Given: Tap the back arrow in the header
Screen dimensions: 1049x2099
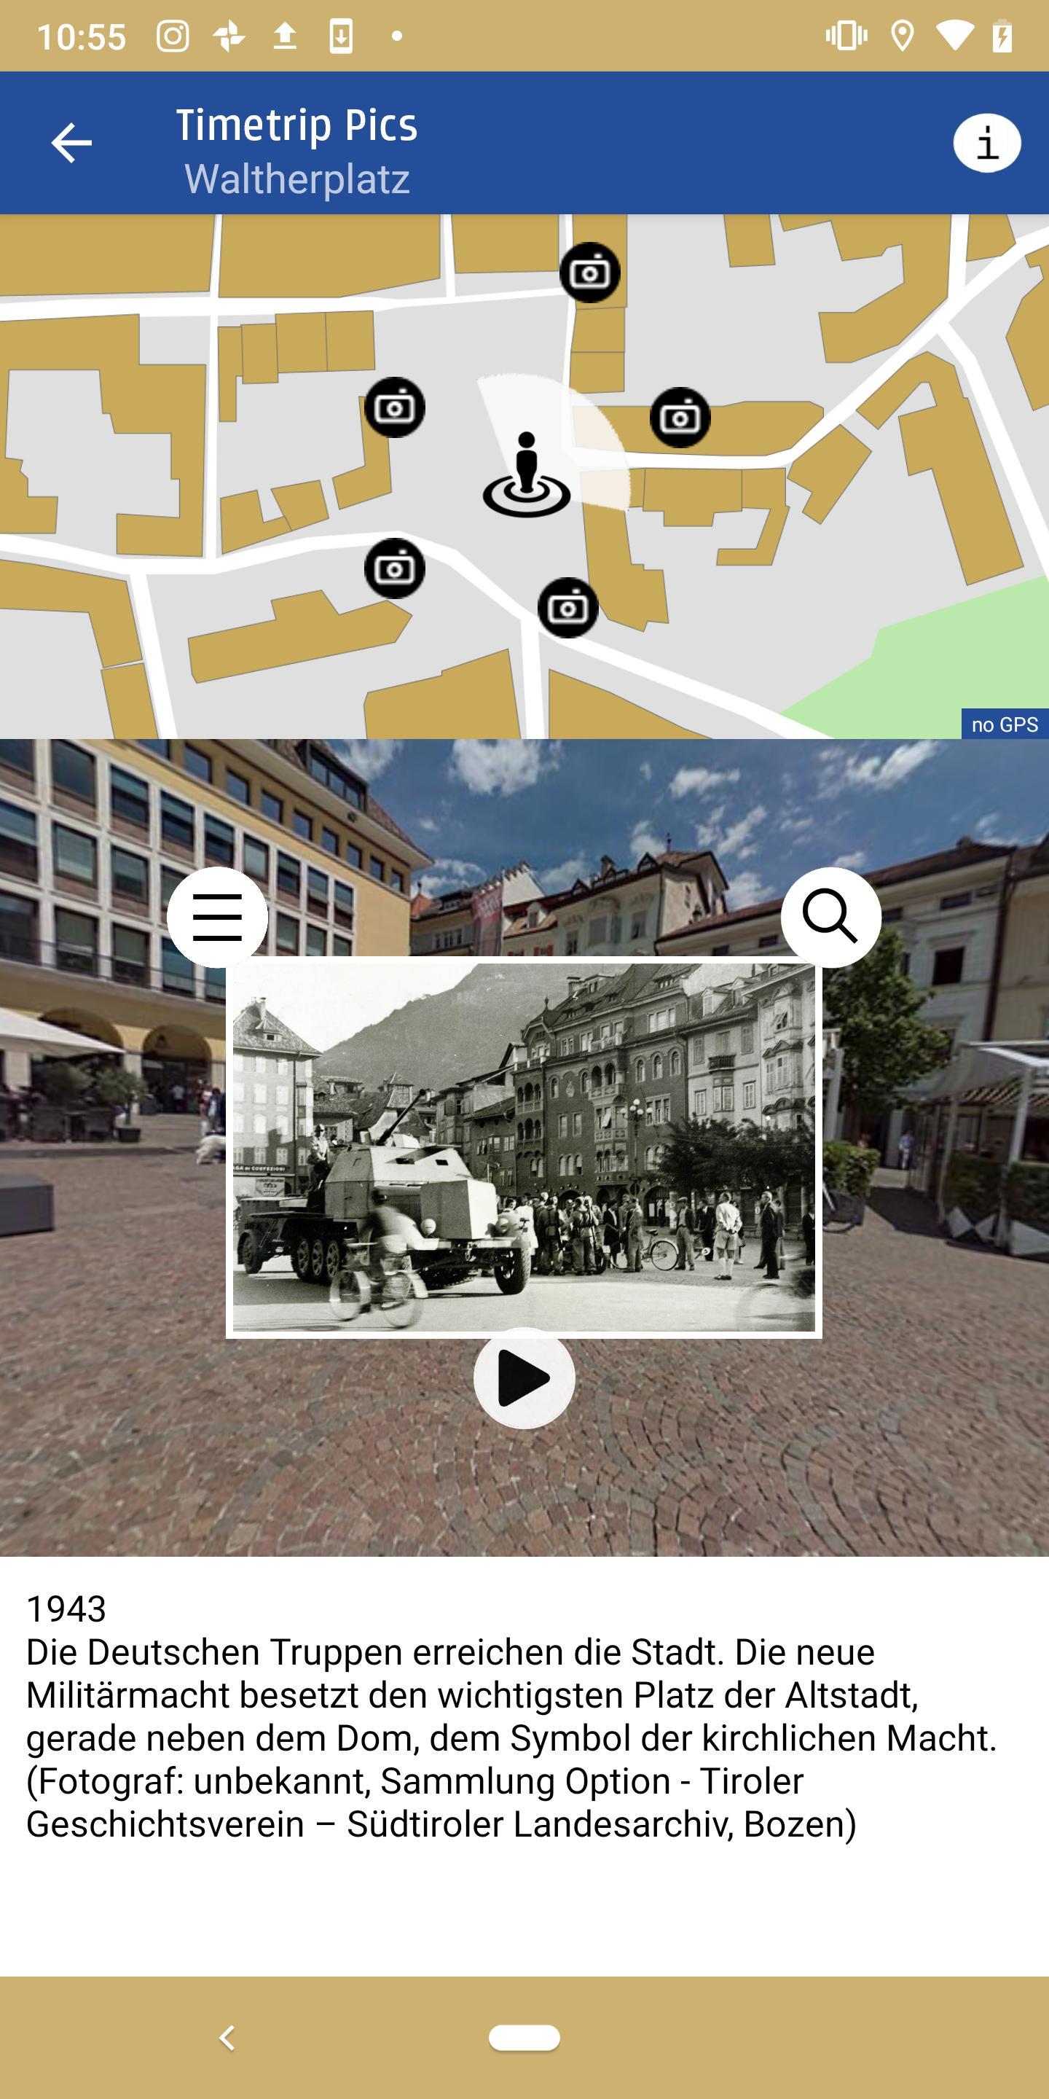Looking at the screenshot, I should pos(71,144).
